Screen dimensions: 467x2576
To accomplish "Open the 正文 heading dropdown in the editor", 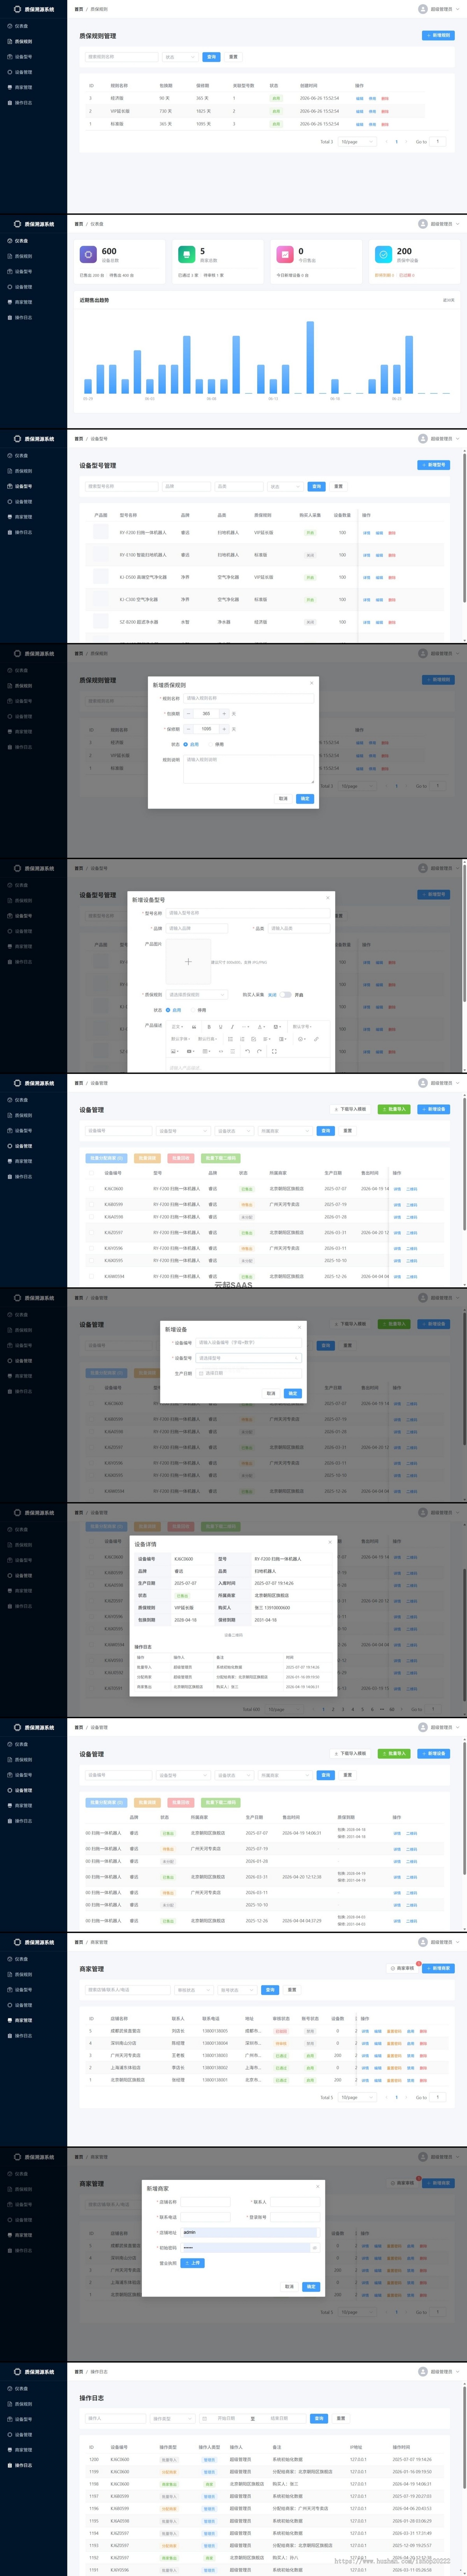I will point(177,1027).
